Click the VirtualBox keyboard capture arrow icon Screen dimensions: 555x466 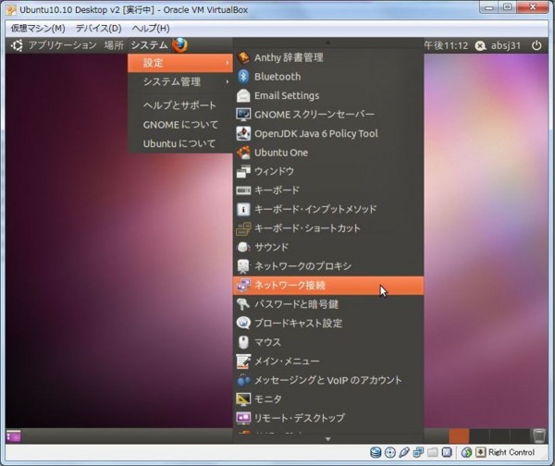coord(480,452)
